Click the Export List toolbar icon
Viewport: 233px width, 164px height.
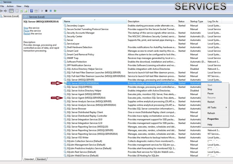(26, 11)
